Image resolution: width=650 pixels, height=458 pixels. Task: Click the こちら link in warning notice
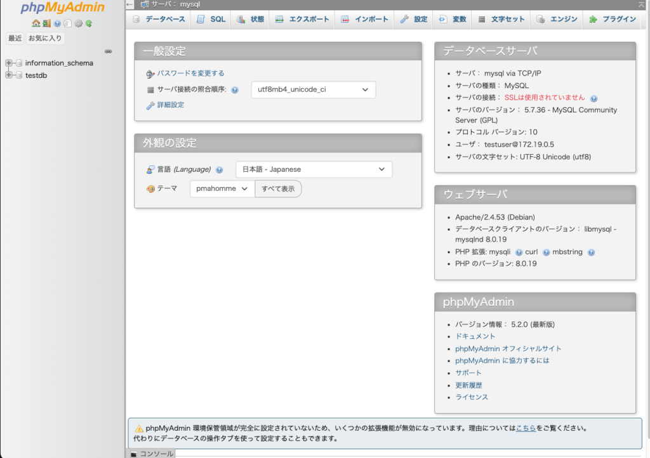(x=526, y=428)
